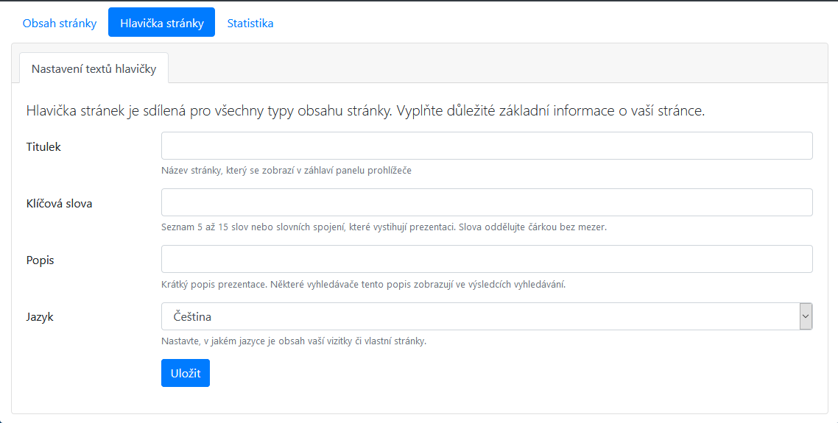The image size is (838, 423).
Task: Click the hint text about 5 až 15 slov
Action: [x=384, y=227]
